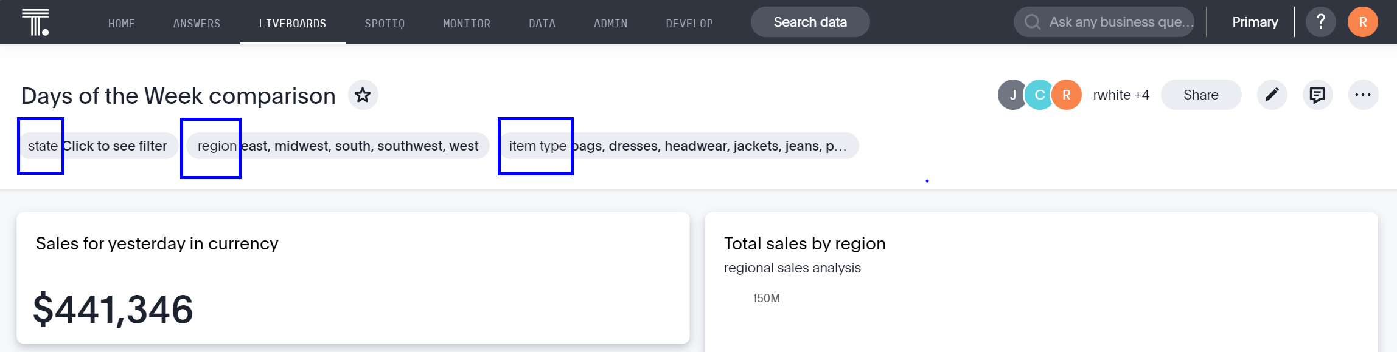Image resolution: width=1397 pixels, height=352 pixels.
Task: Favorite this Liveboard with the star icon
Action: coord(363,95)
